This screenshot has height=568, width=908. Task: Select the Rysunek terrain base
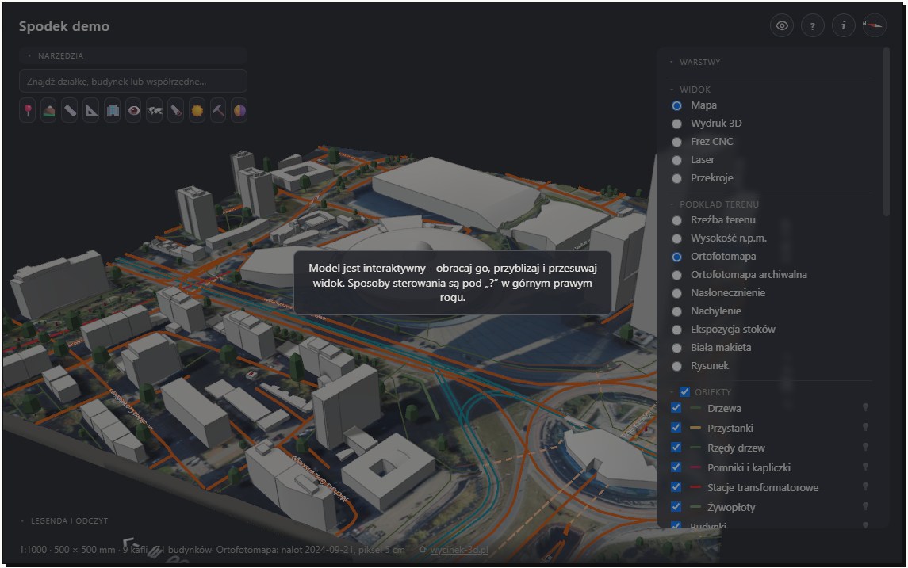click(676, 365)
